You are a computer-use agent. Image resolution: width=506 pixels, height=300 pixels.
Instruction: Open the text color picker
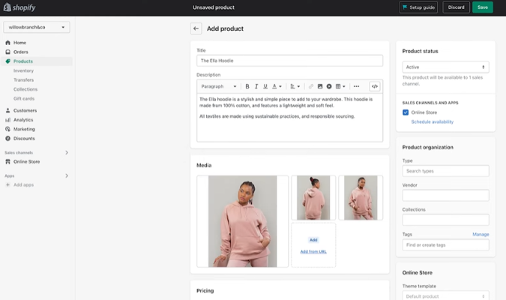277,86
